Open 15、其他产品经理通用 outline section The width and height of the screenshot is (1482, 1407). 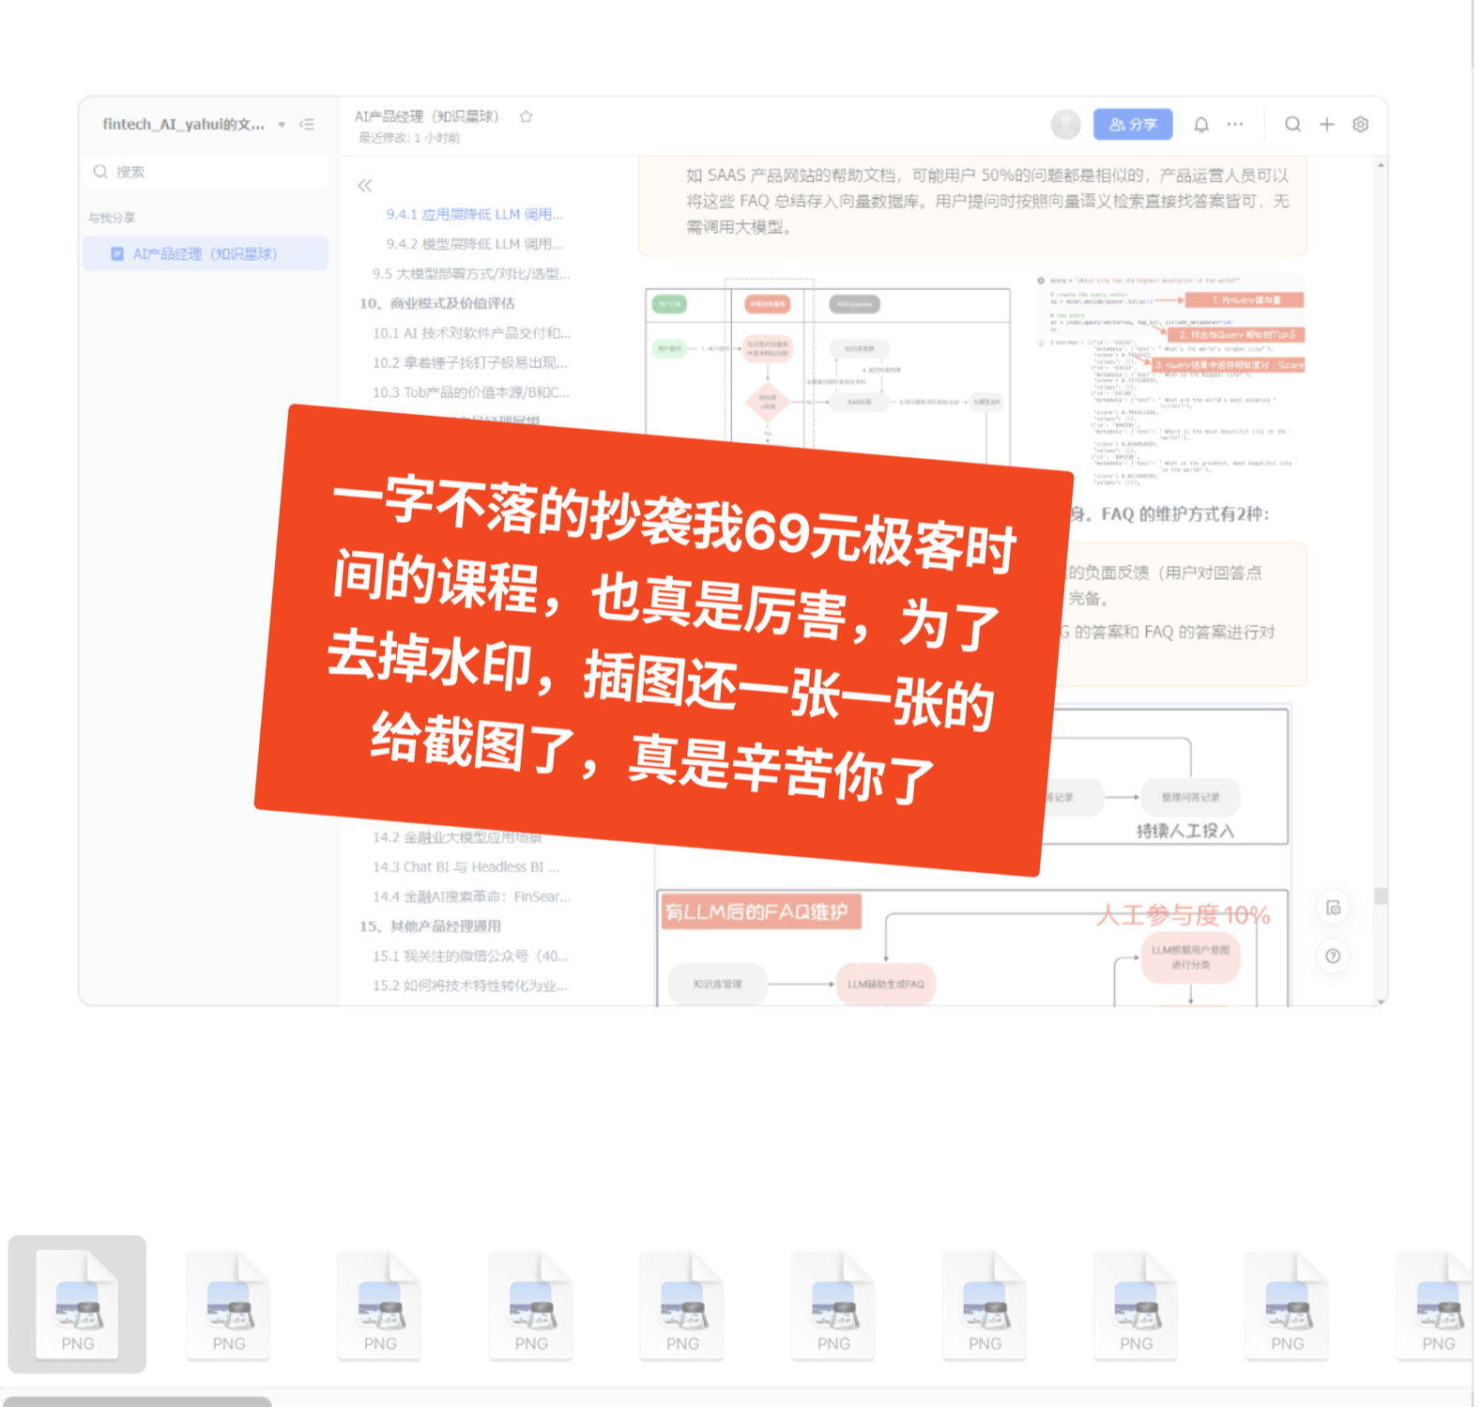(x=431, y=926)
